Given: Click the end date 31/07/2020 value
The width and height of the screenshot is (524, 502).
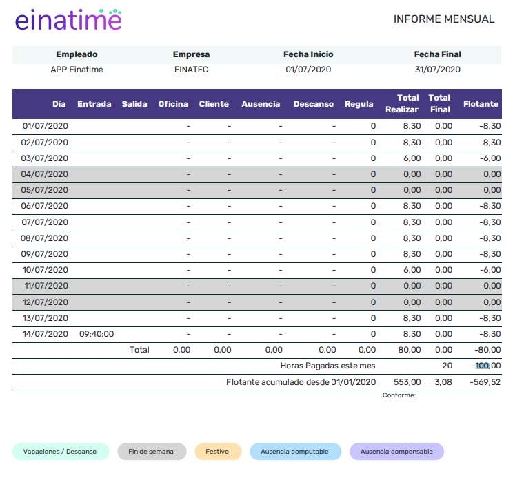Looking at the screenshot, I should click(x=437, y=70).
